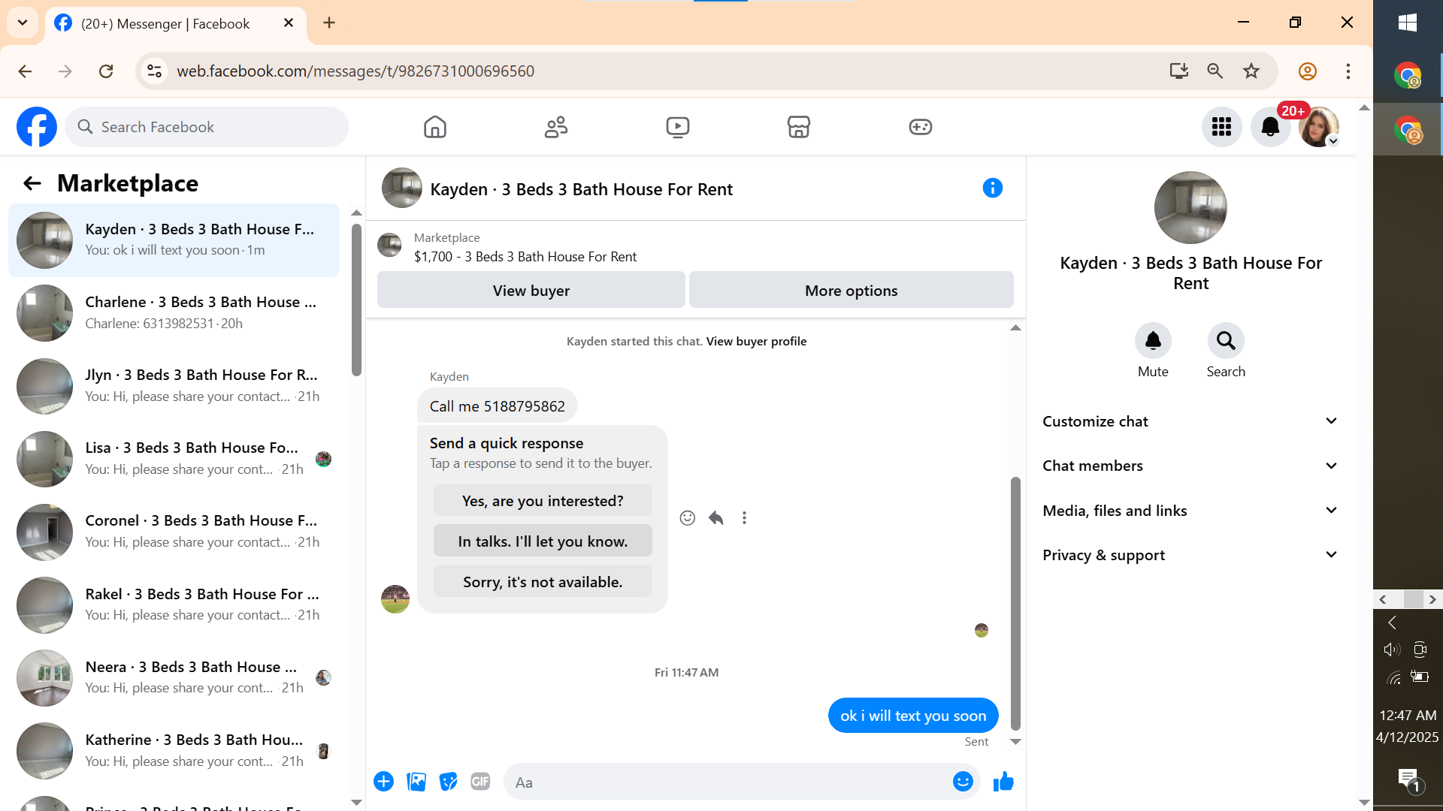This screenshot has width=1443, height=811.
Task: Open the Marketplace storefront icon
Action: (x=799, y=127)
